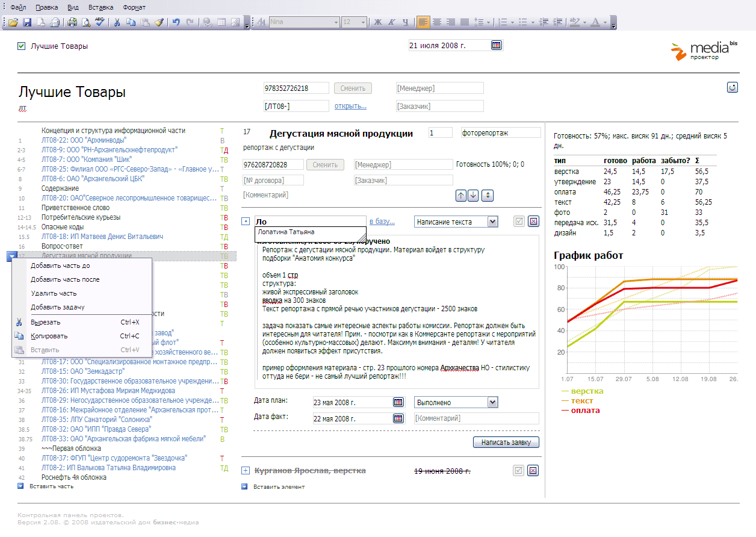Open the Выполнено status dropdown

492,402
